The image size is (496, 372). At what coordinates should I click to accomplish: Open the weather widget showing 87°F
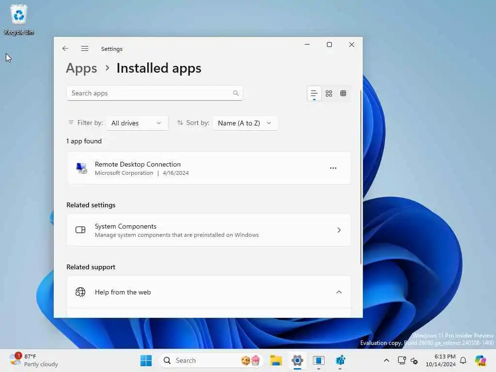coord(33,360)
